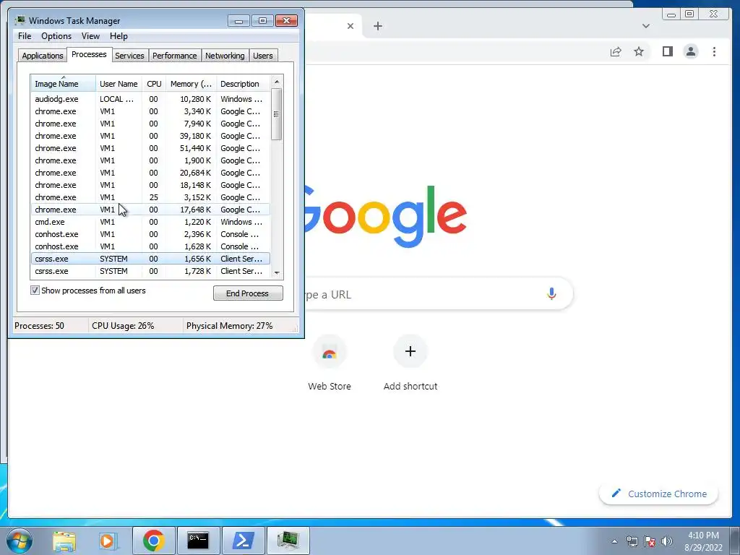Sort by User Name column header

click(x=119, y=84)
